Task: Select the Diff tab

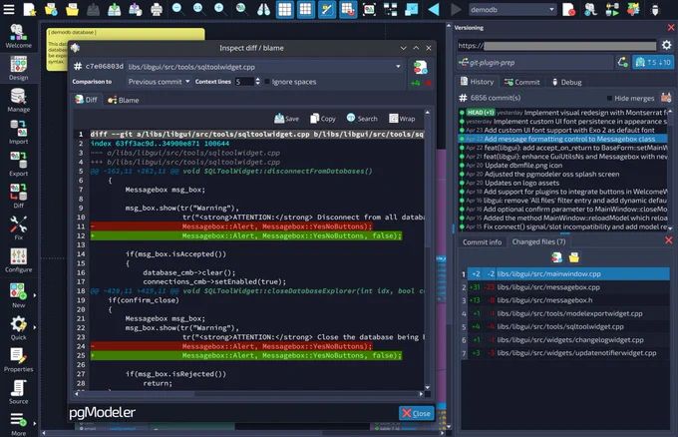Action: [x=87, y=100]
